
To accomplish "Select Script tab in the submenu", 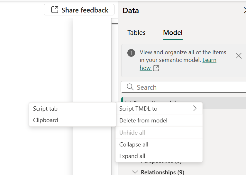I will (x=45, y=109).
